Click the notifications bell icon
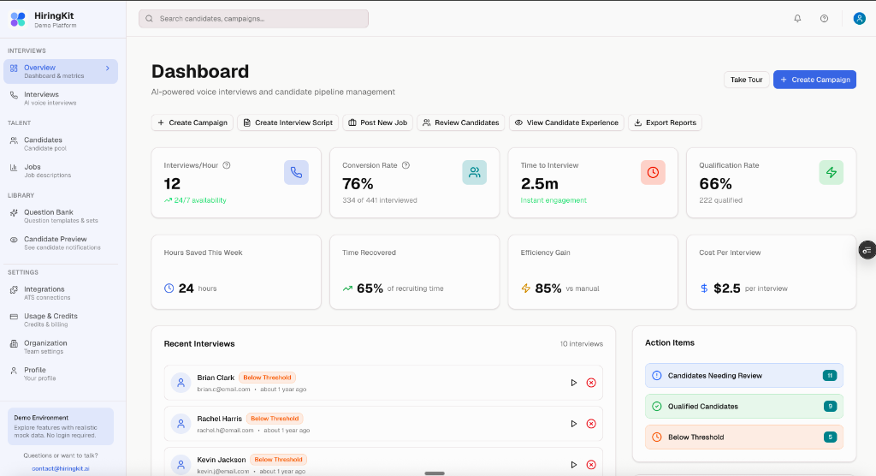876x476 pixels. pyautogui.click(x=797, y=18)
